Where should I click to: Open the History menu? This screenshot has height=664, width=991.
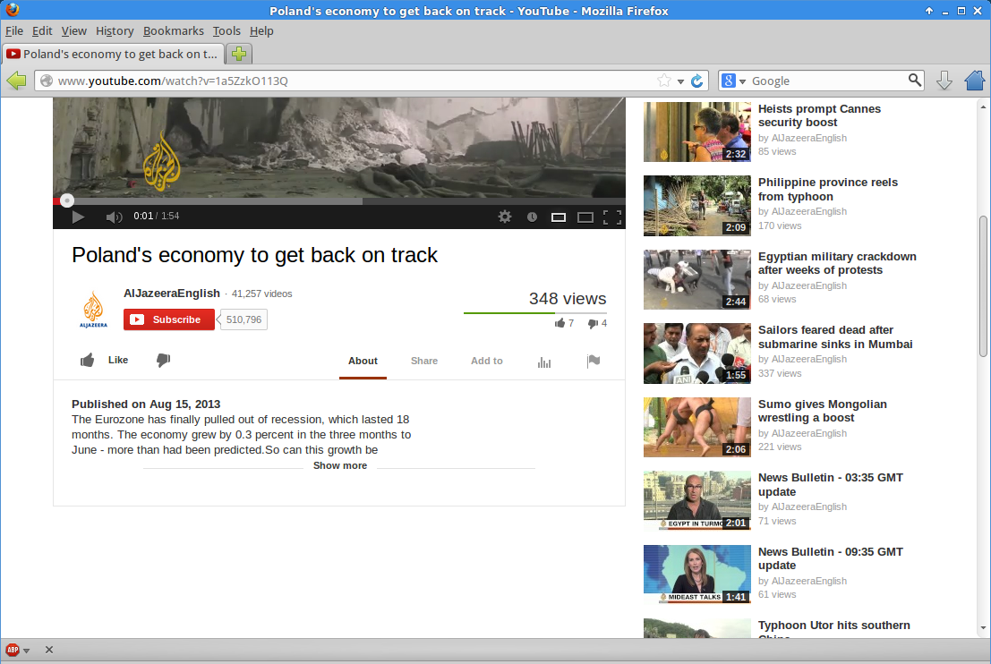click(115, 31)
